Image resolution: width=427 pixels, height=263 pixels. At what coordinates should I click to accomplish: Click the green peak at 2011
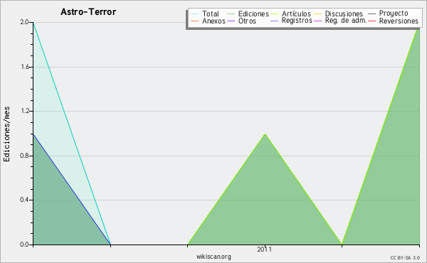click(265, 134)
